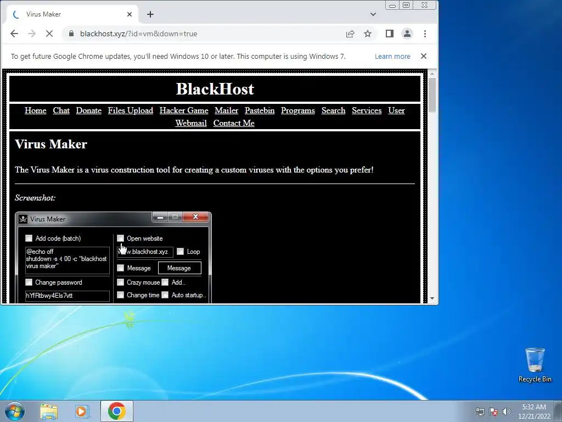Click the Screenshot: label text
Viewport: 562px width, 422px height.
point(35,198)
